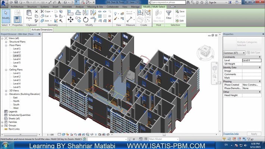Expand the 3D Views tree node
Viewport: 265px width, 149px height.
click(6, 91)
